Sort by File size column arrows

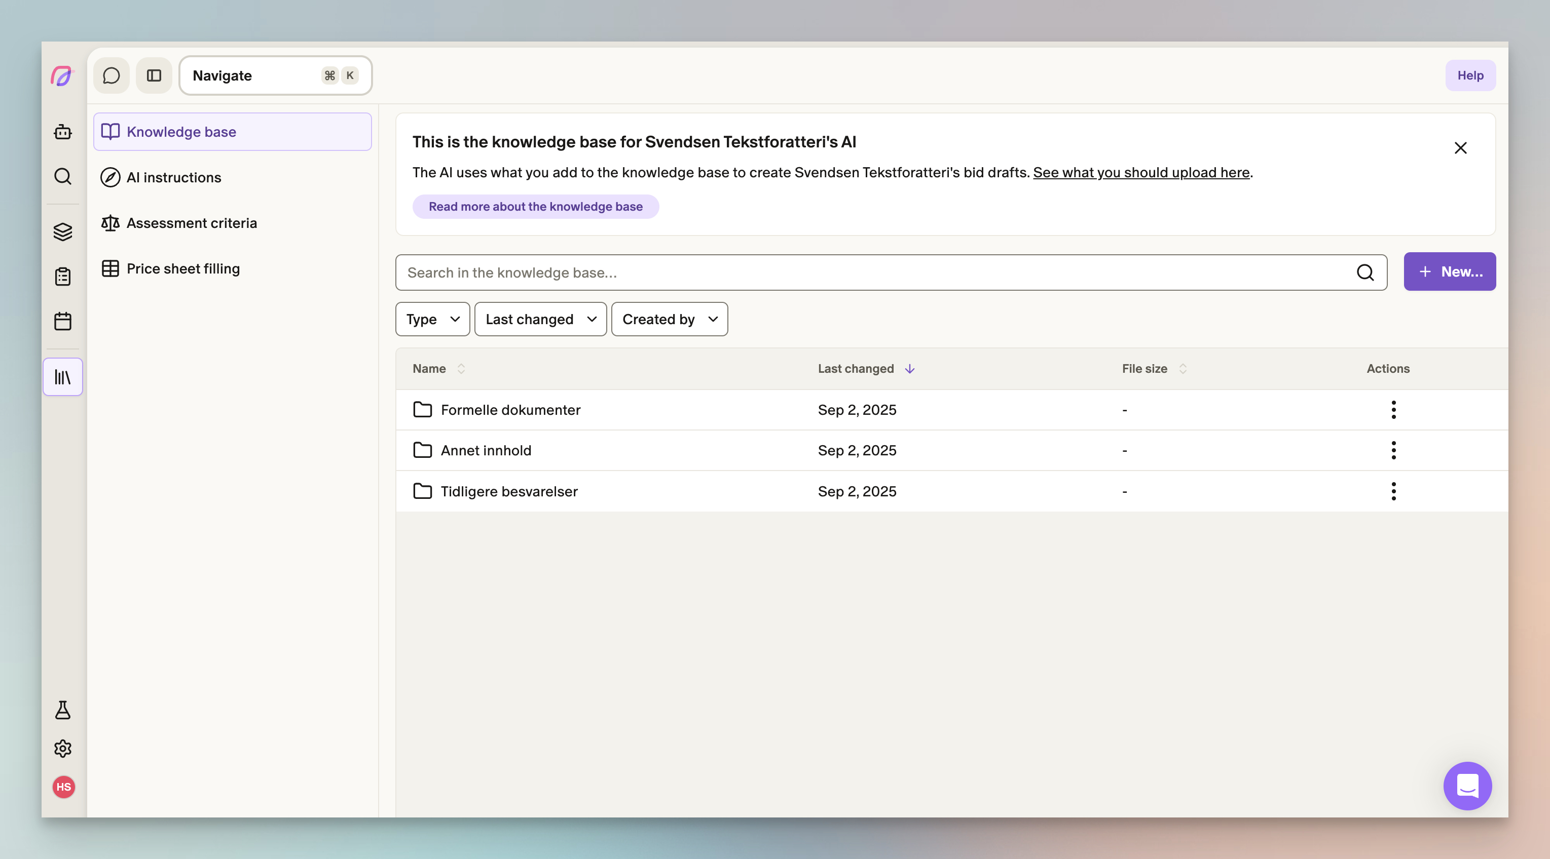(x=1183, y=369)
